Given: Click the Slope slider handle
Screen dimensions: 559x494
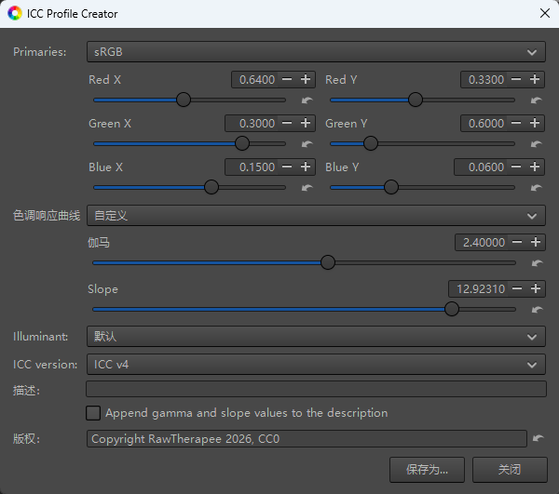Looking at the screenshot, I should pos(452,309).
